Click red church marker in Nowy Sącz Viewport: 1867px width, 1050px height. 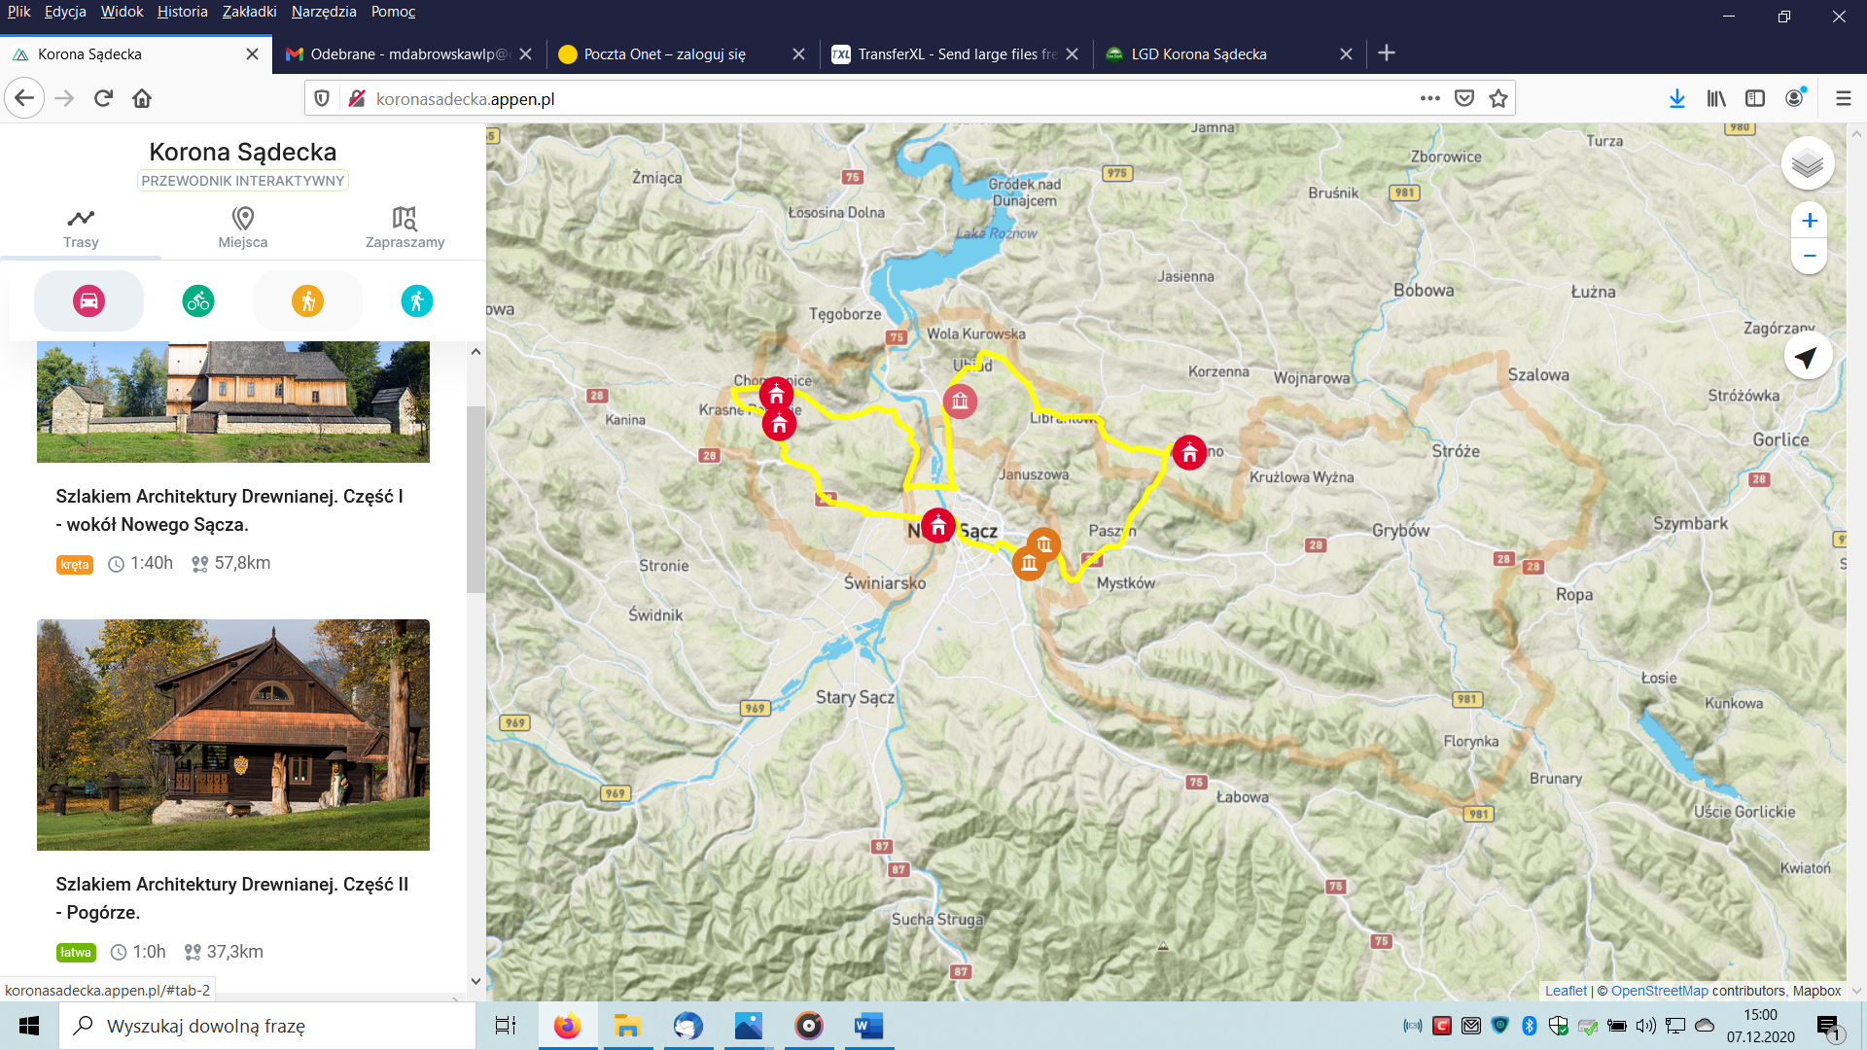937,526
